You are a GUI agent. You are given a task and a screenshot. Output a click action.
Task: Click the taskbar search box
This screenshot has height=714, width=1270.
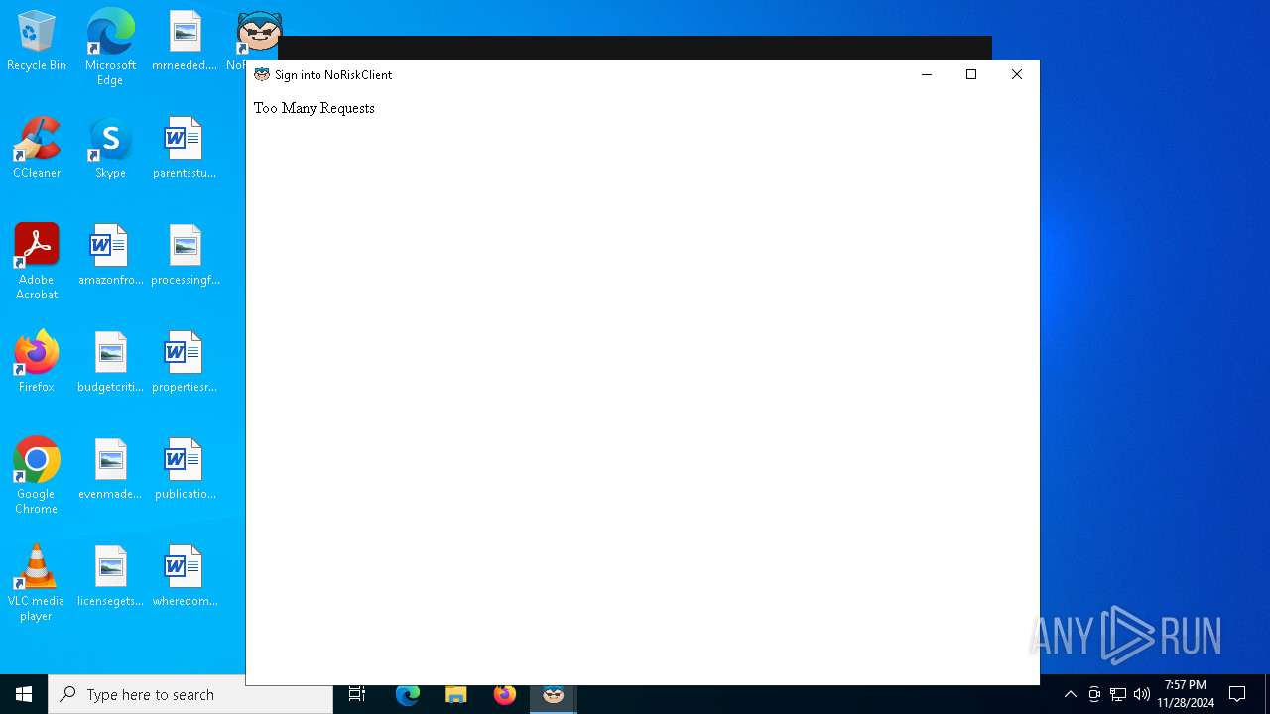tap(190, 694)
